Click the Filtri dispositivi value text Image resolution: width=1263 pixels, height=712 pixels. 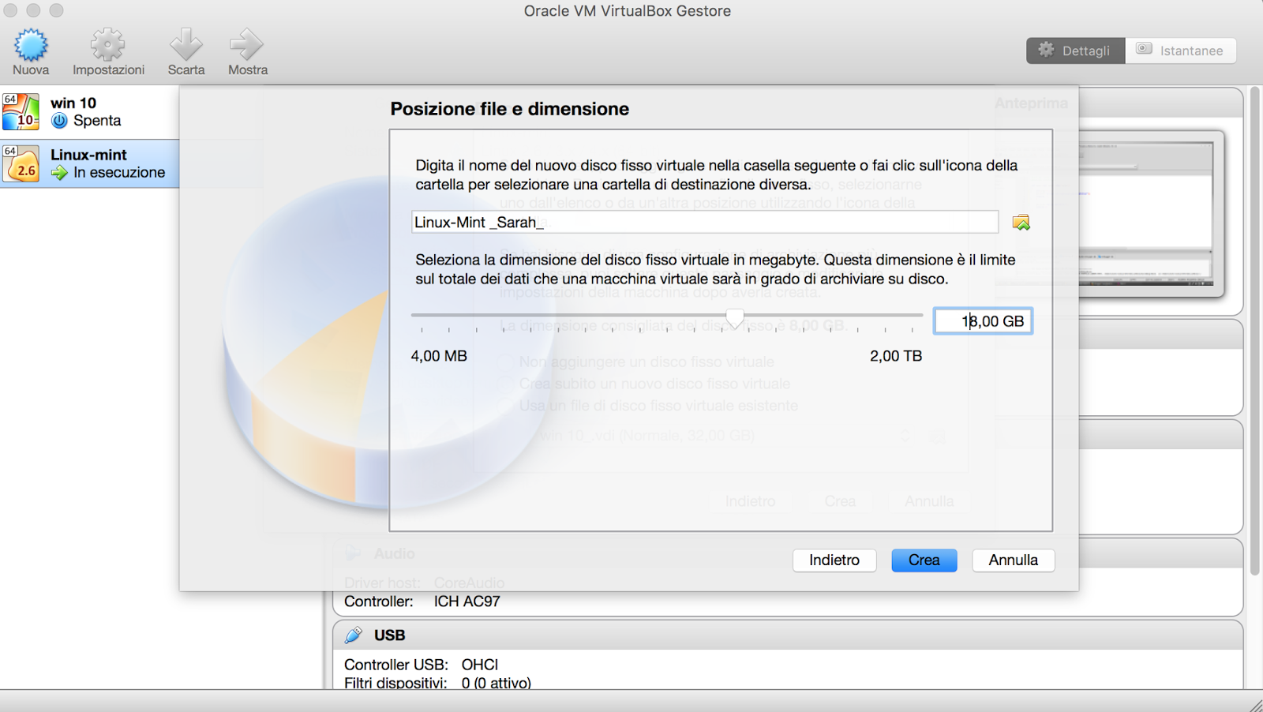pyautogui.click(x=497, y=683)
